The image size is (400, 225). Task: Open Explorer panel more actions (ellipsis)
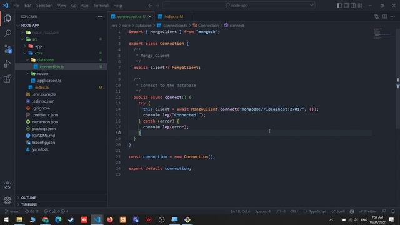tap(100, 17)
